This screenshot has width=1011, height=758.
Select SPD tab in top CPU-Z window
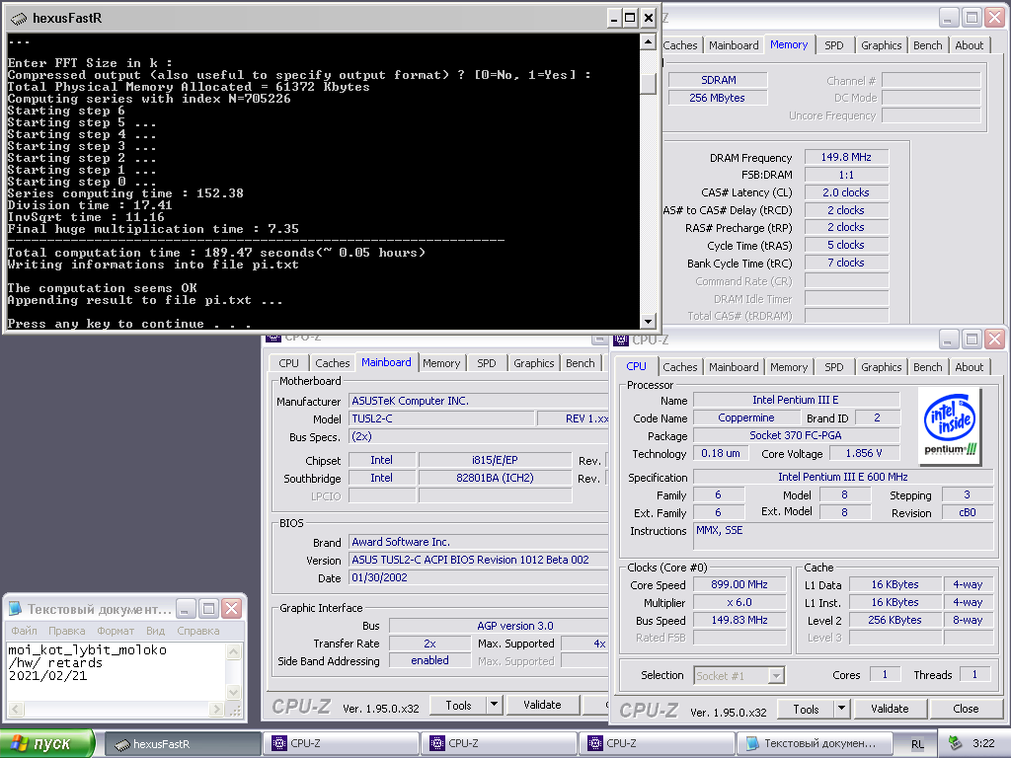click(833, 45)
